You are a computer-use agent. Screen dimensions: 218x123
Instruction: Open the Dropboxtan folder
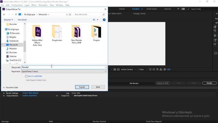click(57, 33)
